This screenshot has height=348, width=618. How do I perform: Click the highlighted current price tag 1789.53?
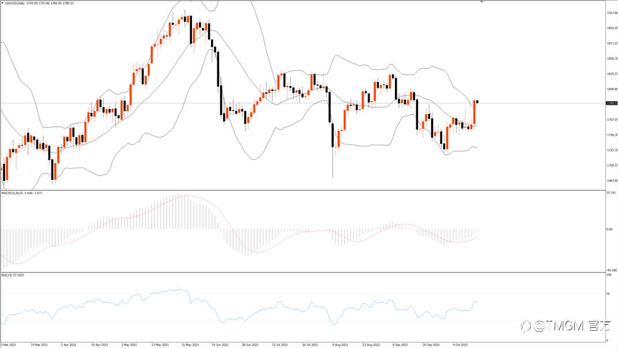point(612,103)
